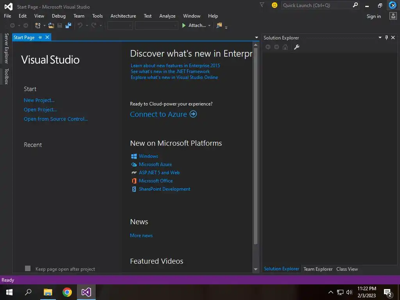Click the New Project... link
The image size is (400, 300).
(x=39, y=100)
